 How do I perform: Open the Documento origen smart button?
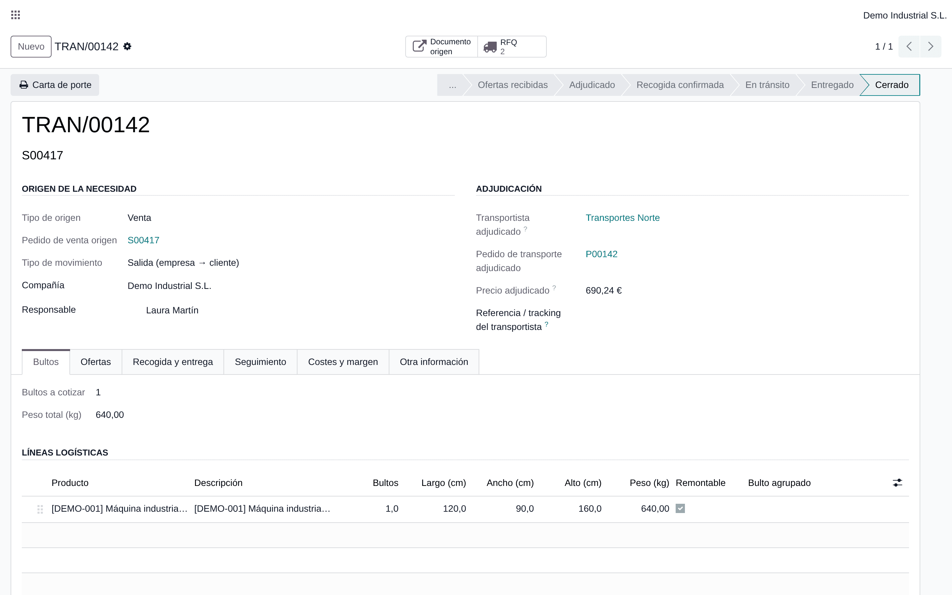pyautogui.click(x=441, y=46)
